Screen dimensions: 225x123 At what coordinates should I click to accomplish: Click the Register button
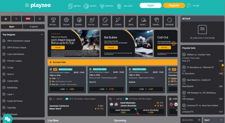pyautogui.click(x=174, y=5)
